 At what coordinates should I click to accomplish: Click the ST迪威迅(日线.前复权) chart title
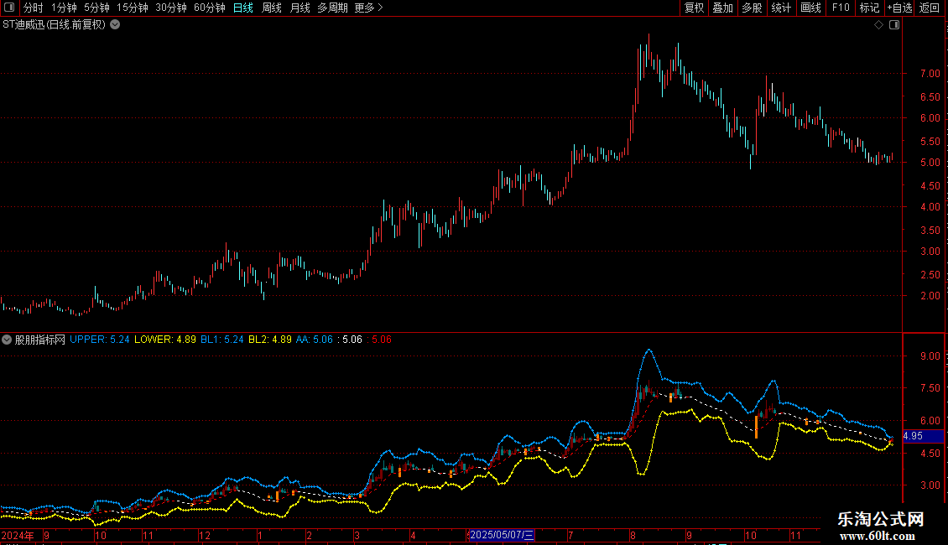click(54, 25)
